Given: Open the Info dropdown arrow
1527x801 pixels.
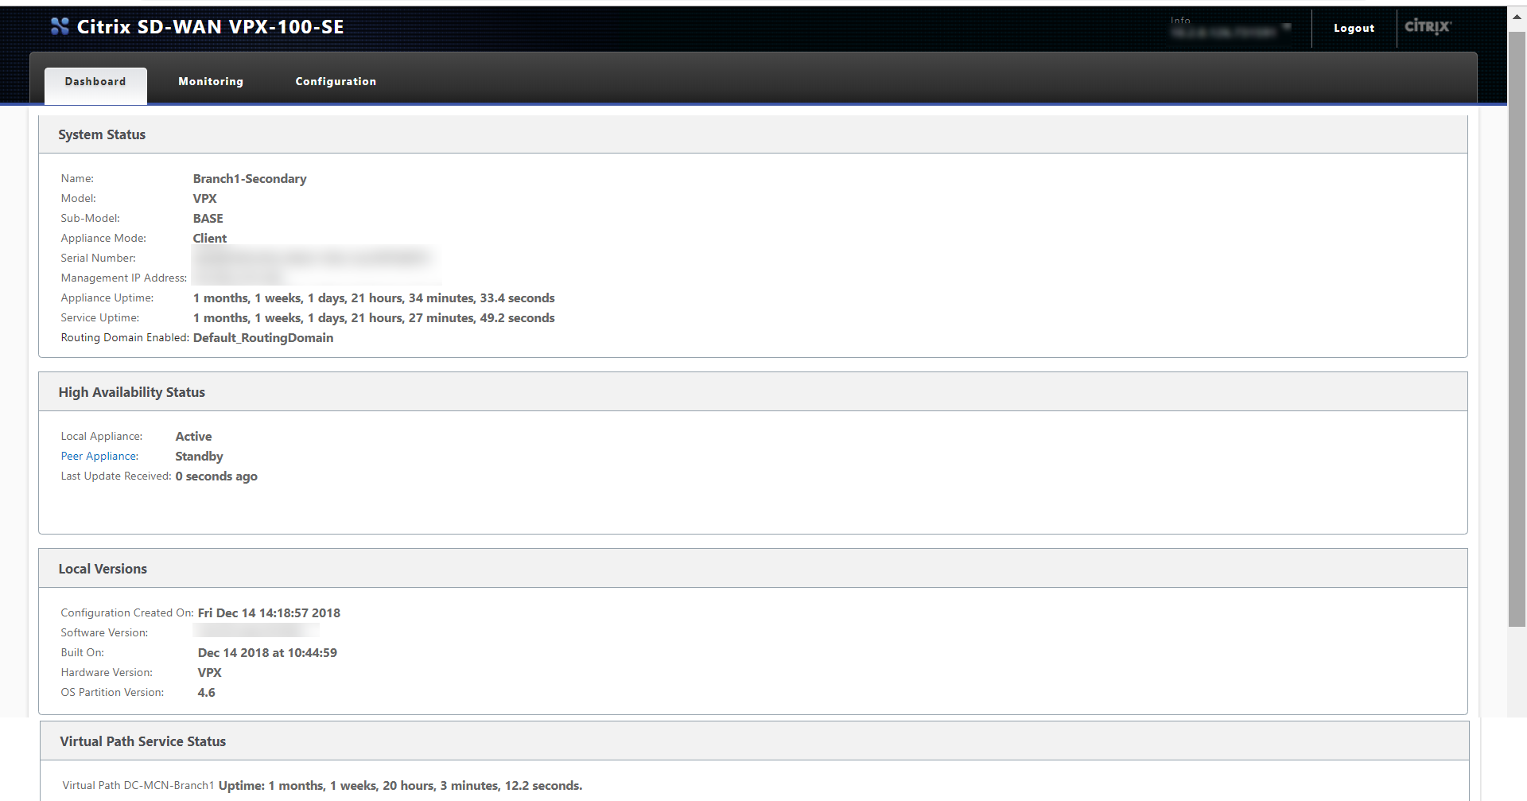Looking at the screenshot, I should point(1287,27).
